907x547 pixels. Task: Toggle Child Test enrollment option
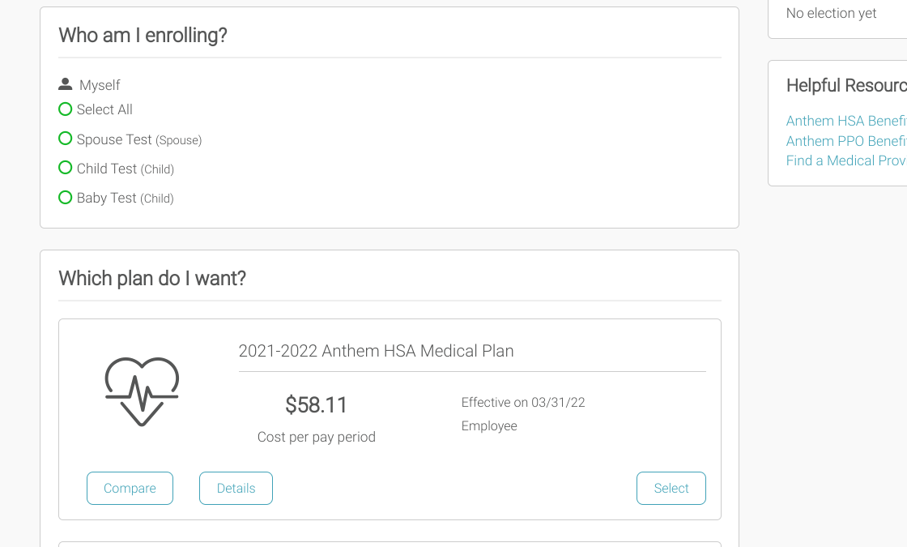coord(66,168)
